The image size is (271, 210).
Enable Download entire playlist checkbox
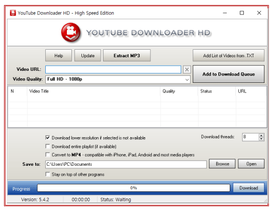[48, 147]
